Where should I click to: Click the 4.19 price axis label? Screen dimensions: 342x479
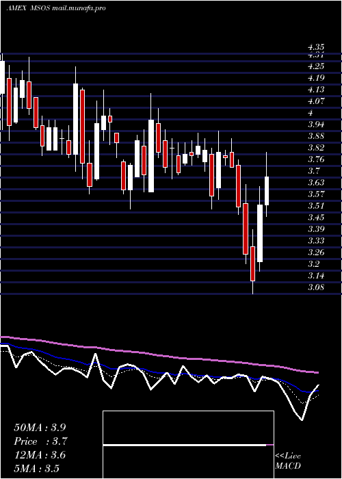[x=316, y=78]
